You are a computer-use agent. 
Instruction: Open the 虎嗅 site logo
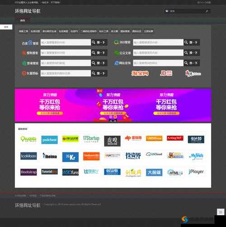coord(112,141)
